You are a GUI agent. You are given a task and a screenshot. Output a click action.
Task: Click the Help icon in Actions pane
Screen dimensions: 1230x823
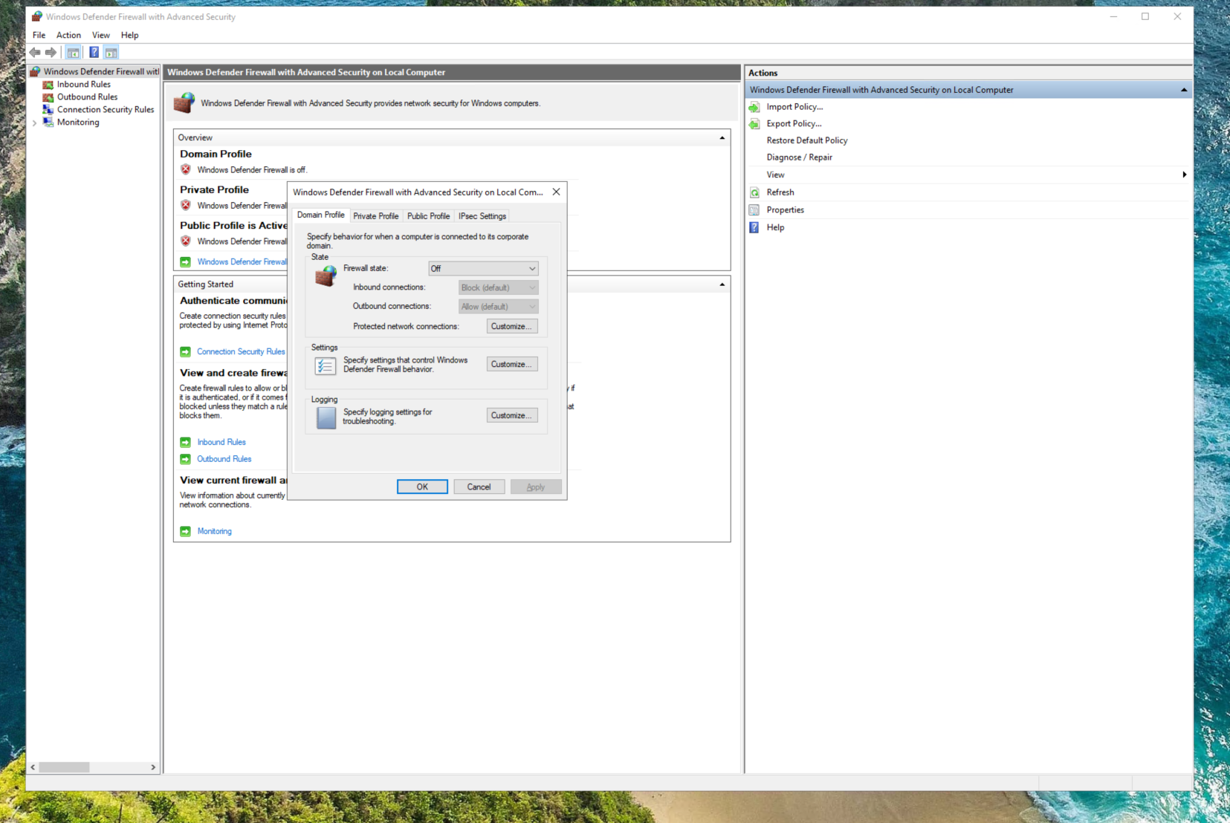point(754,228)
